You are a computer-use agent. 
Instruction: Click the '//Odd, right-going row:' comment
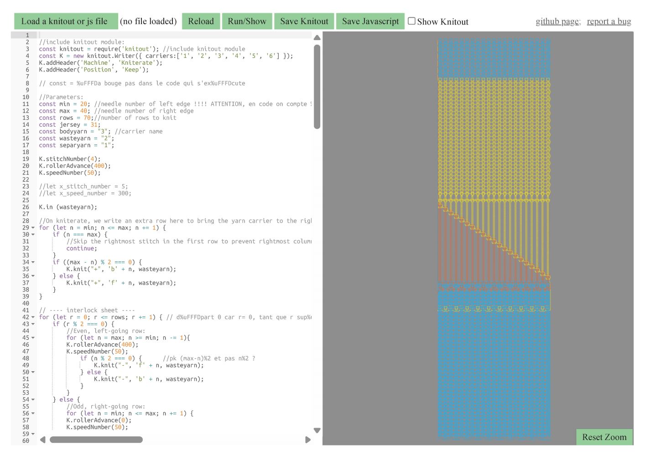pyautogui.click(x=106, y=407)
